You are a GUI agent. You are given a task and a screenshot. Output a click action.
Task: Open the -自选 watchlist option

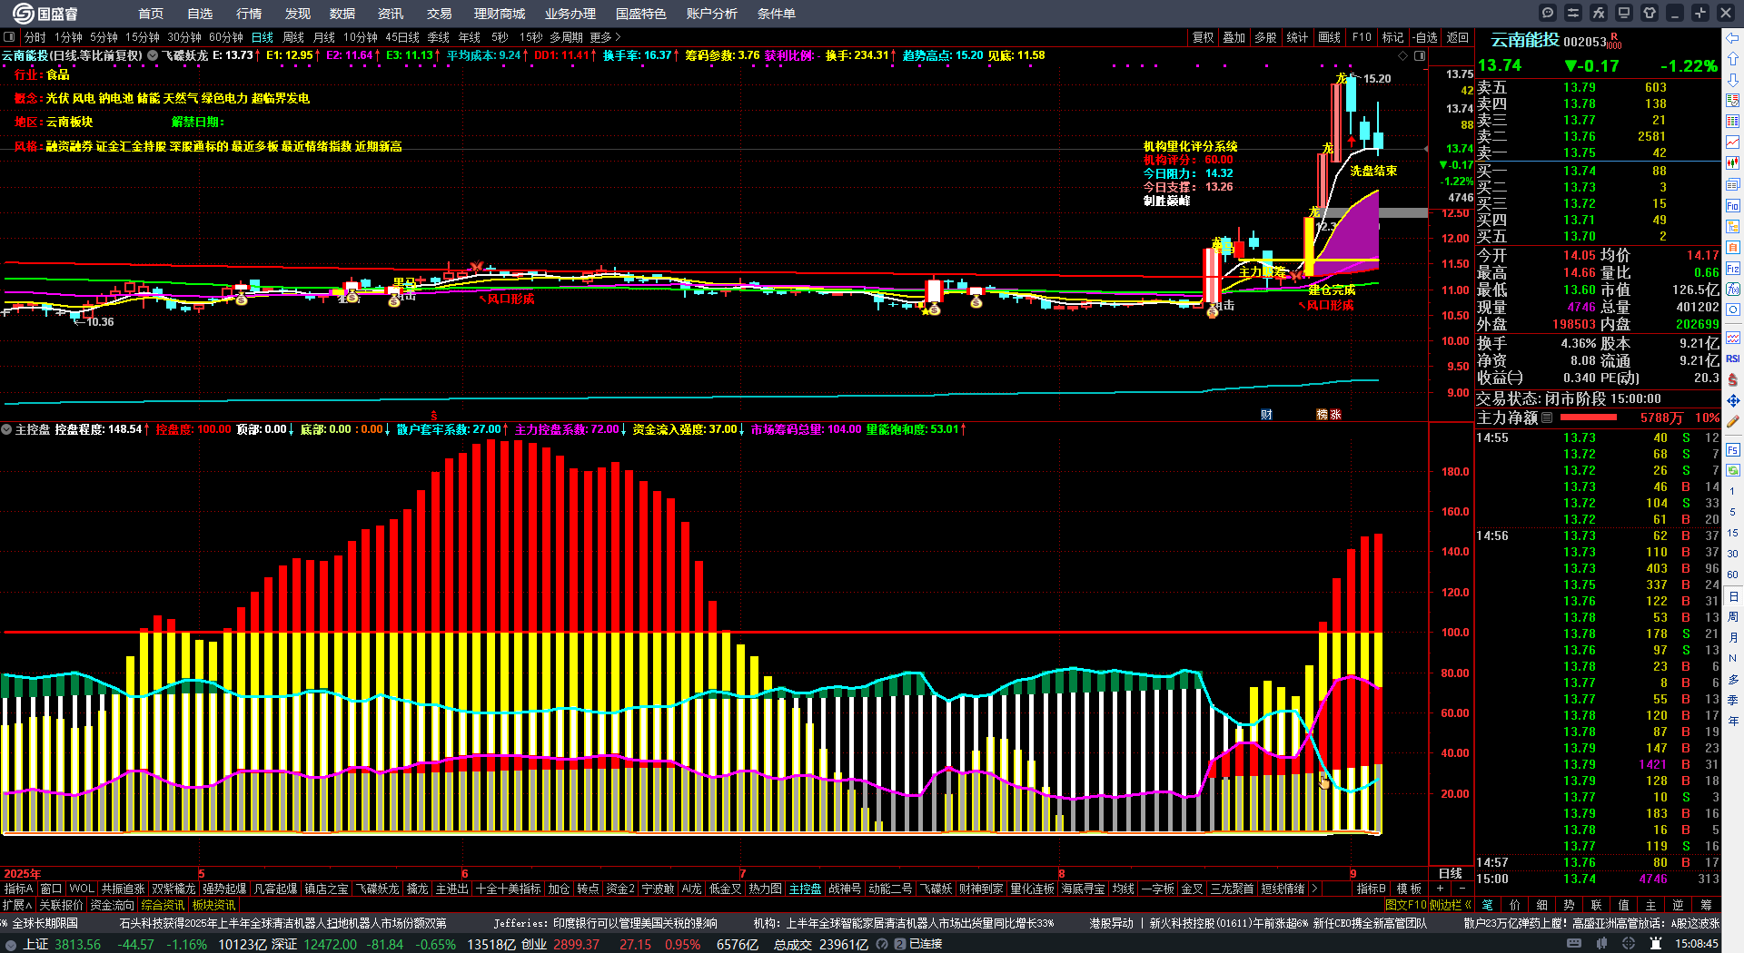click(1426, 37)
